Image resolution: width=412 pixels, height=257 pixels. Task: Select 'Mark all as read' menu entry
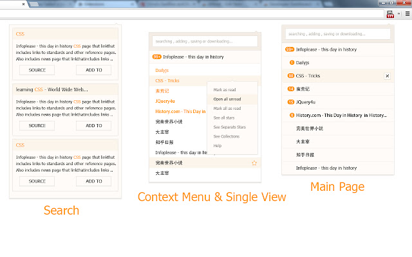227,109
